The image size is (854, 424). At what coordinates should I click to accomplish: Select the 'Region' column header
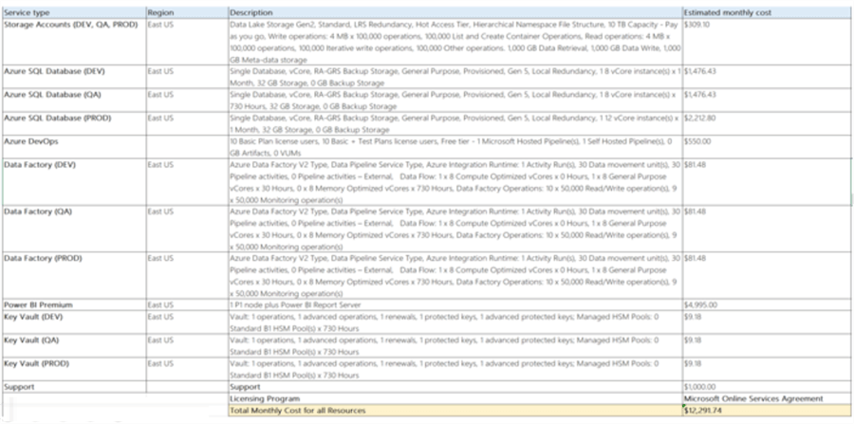(x=187, y=12)
